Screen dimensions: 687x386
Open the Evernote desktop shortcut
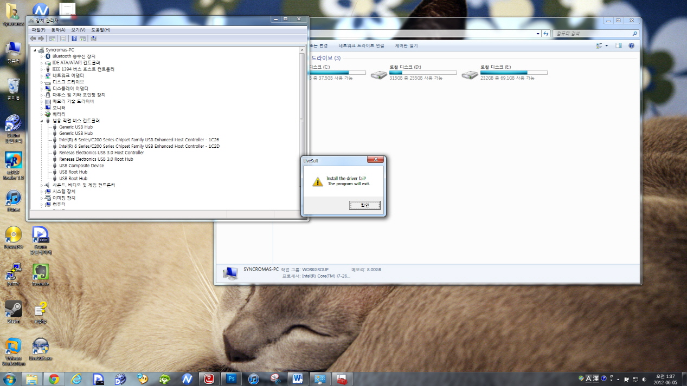41,273
